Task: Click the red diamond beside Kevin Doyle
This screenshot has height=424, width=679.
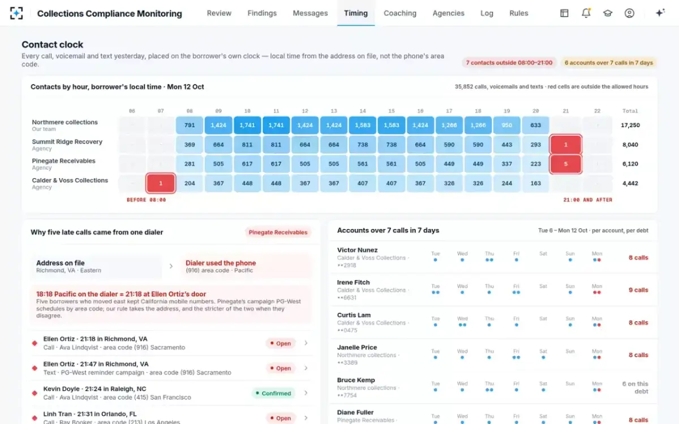Action: (35, 393)
